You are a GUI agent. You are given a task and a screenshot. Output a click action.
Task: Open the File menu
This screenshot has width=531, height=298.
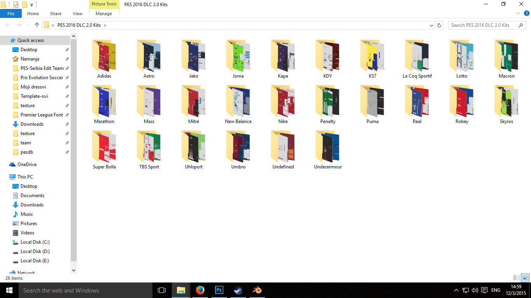click(x=11, y=14)
